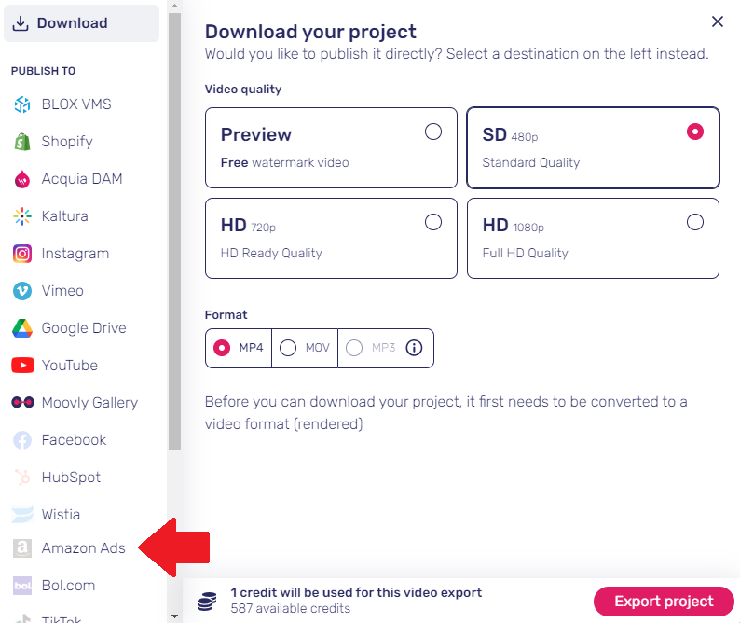The image size is (740, 623).
Task: Choose Moovly Gallery as publish destination
Action: [75, 402]
